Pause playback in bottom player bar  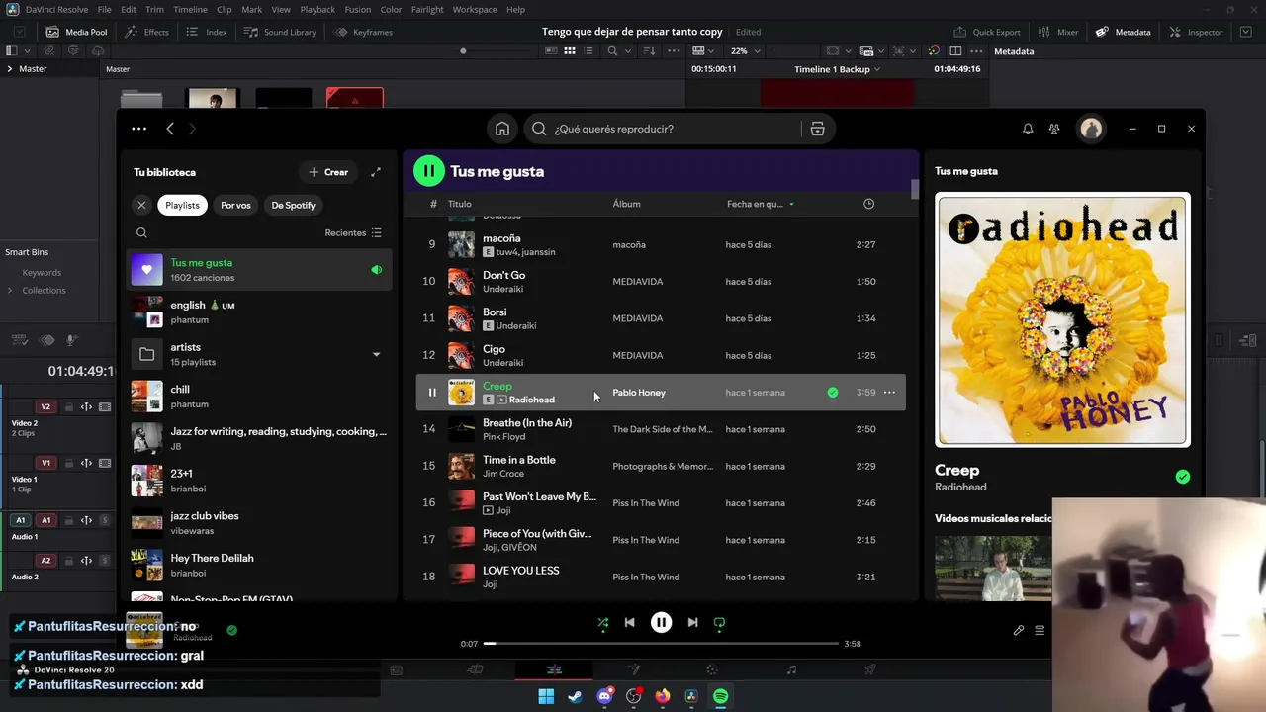coord(661,622)
